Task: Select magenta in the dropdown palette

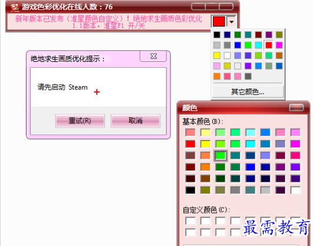Action: 279,45
